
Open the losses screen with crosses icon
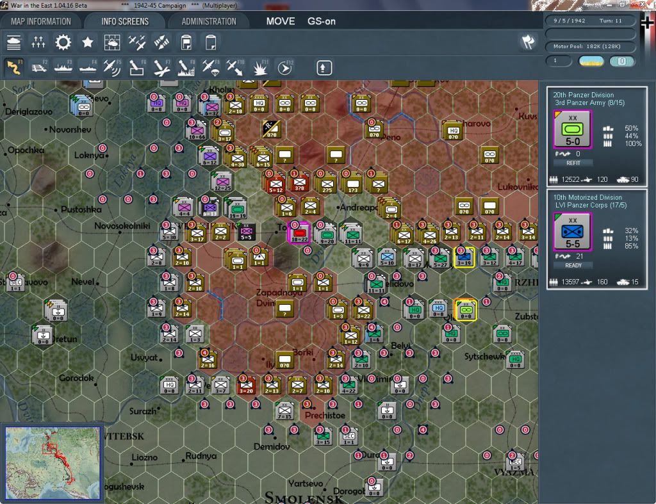[x=38, y=43]
